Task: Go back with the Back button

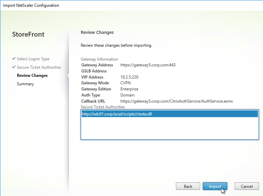Action: tap(188, 186)
